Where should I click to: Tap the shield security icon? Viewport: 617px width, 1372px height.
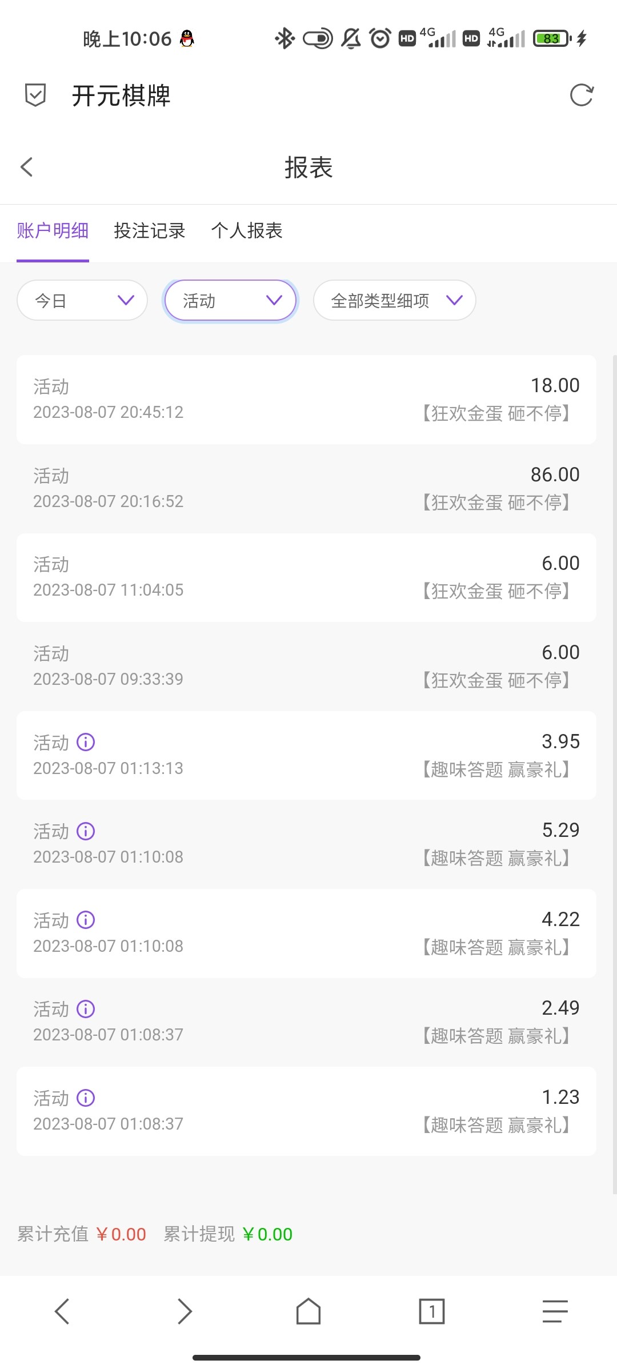pyautogui.click(x=35, y=95)
